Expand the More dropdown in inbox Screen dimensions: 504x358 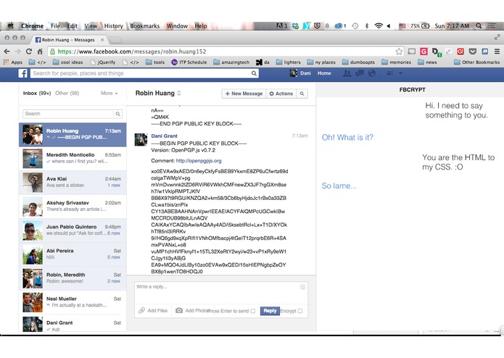pos(110,93)
